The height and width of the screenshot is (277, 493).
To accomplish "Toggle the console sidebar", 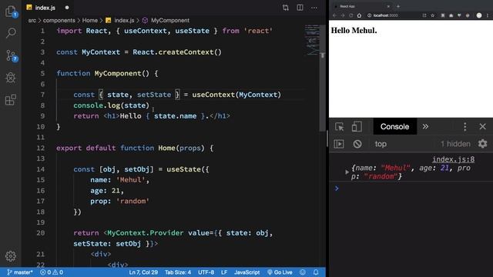I will coord(339,144).
